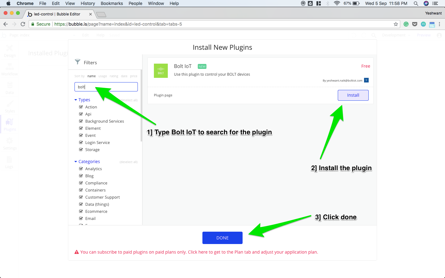
Task: Click the Bolt IoT green plugin logo
Action: 161,71
